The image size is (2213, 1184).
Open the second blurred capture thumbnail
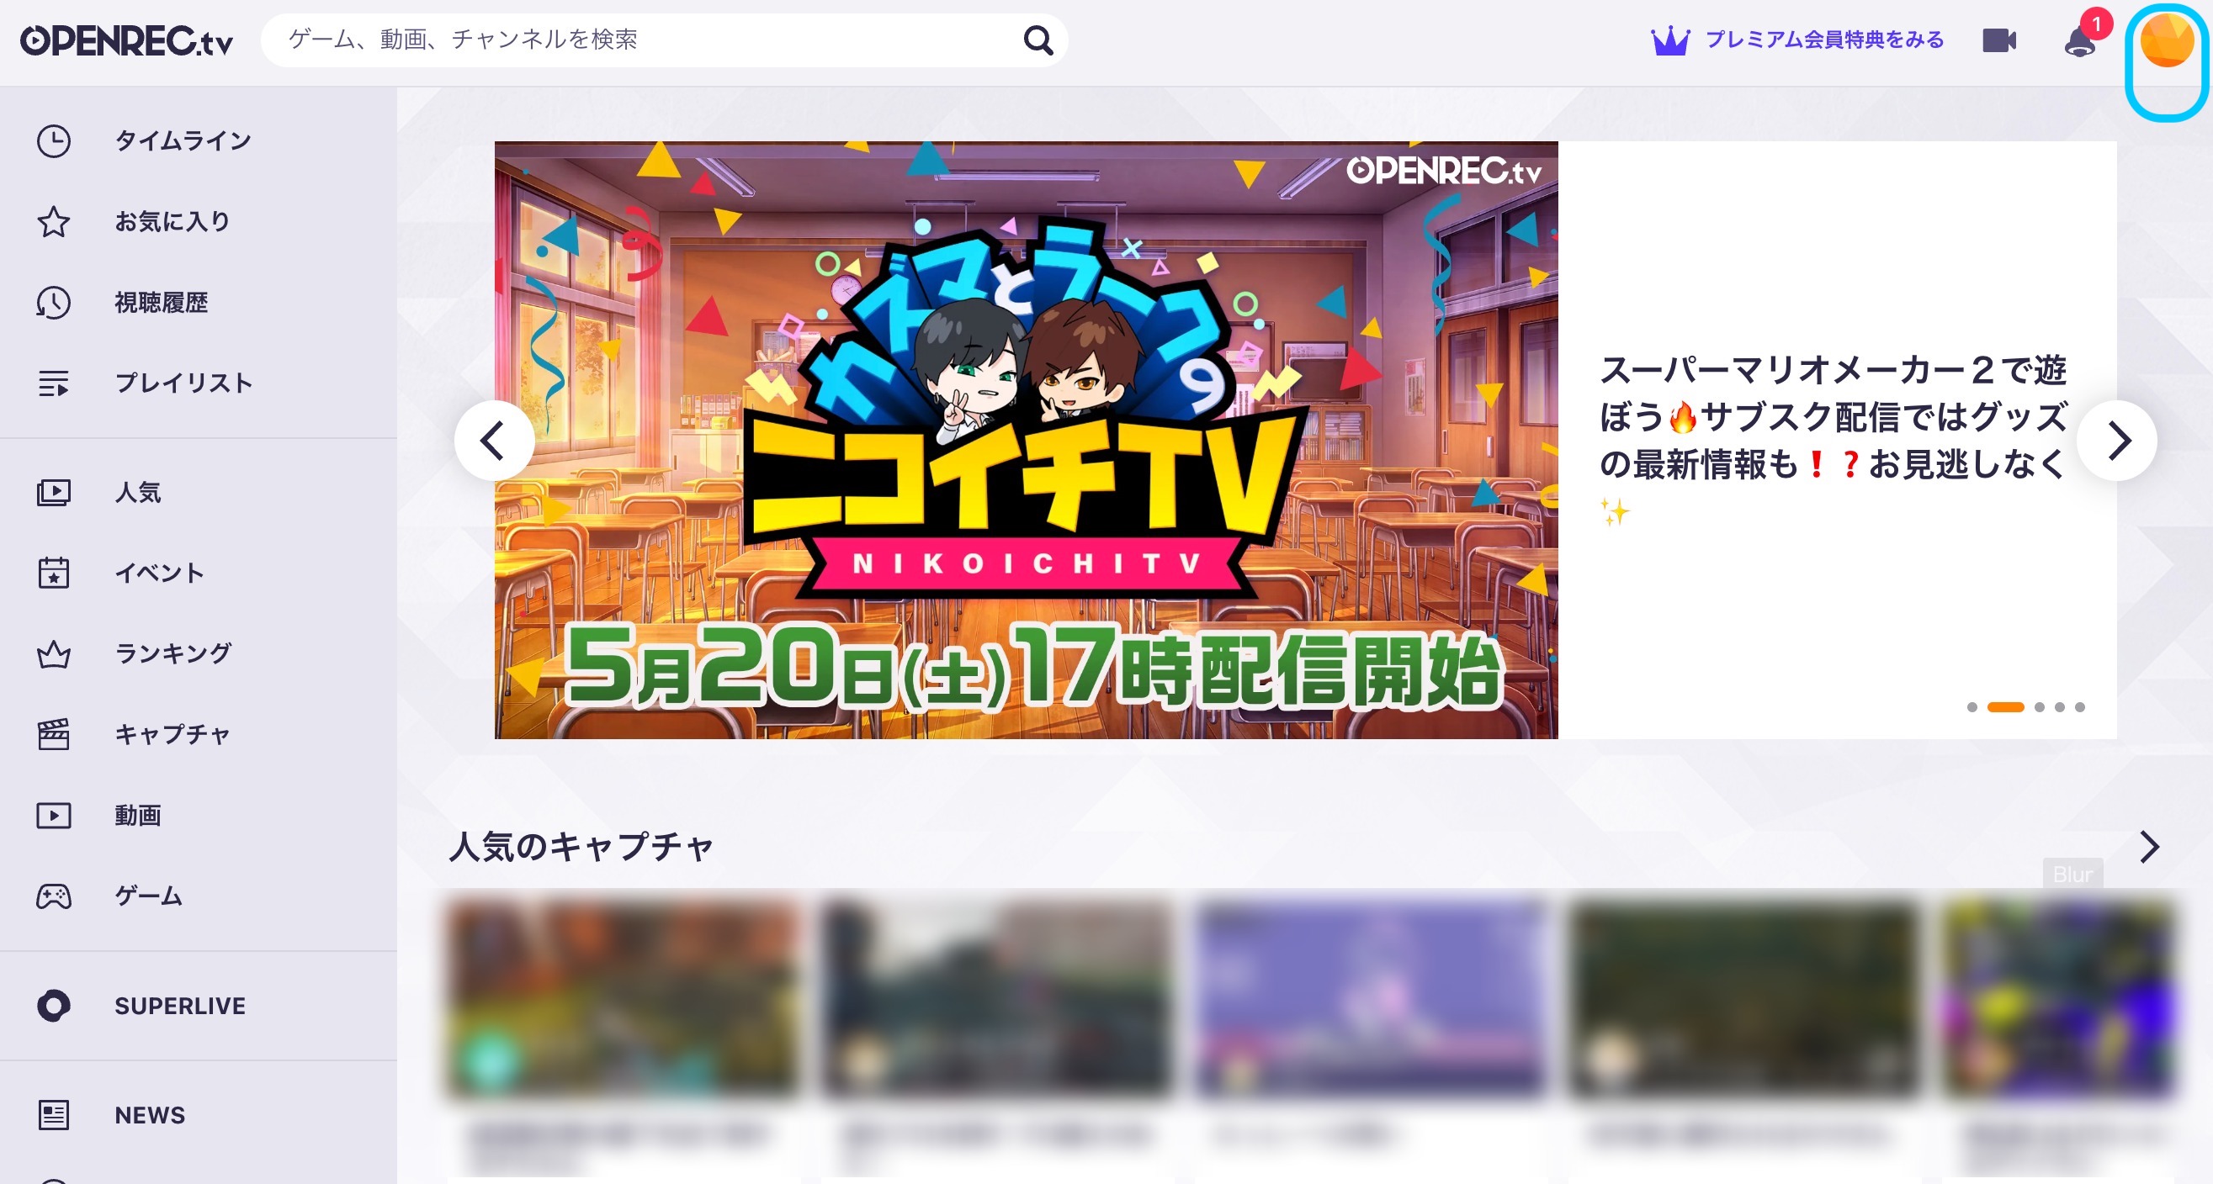point(996,997)
